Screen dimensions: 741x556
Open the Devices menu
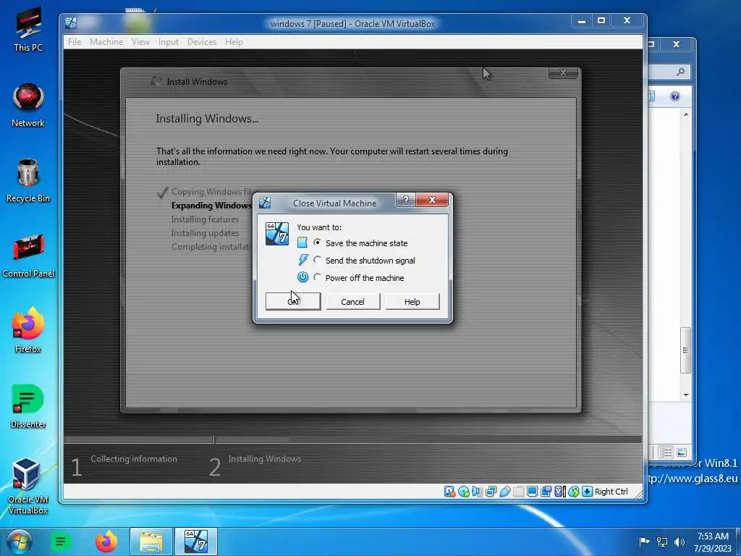pyautogui.click(x=202, y=42)
